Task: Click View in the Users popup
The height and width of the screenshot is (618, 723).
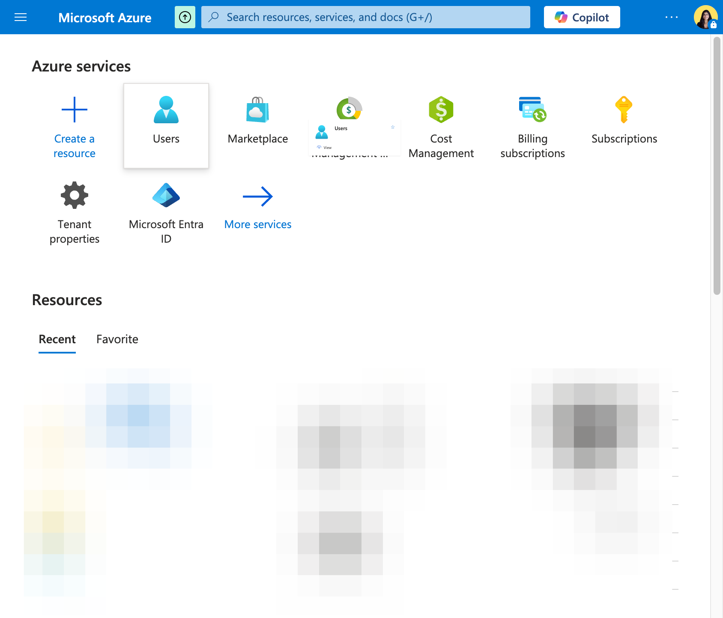Action: (325, 147)
